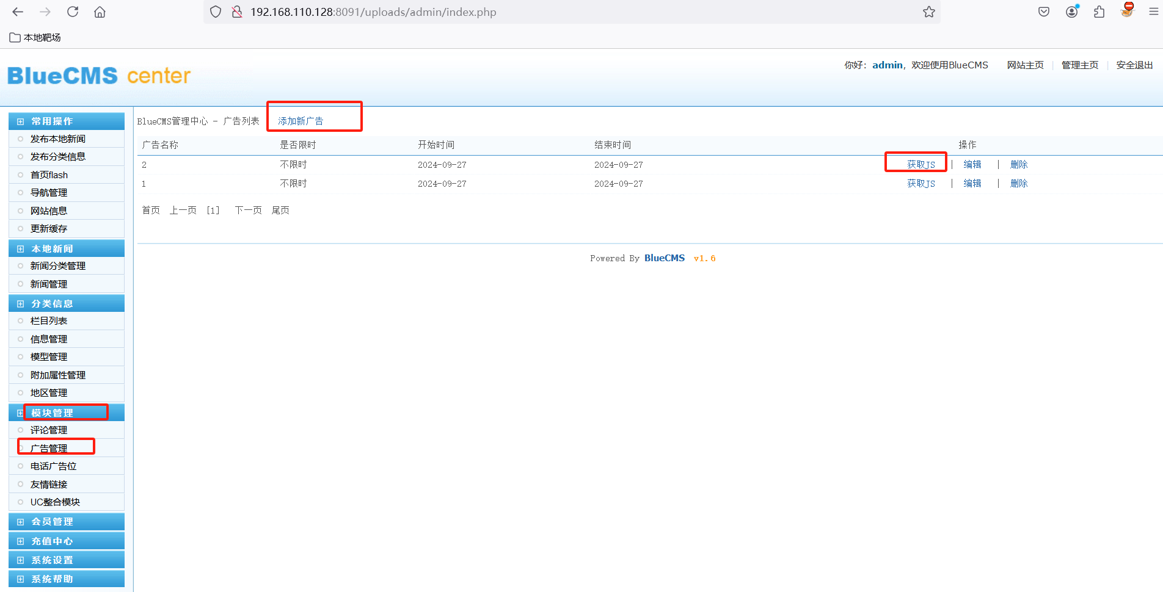Go to 管理主页 in header
The height and width of the screenshot is (592, 1163).
coord(1080,65)
